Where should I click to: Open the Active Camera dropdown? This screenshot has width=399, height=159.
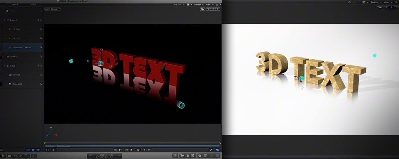[x=53, y=9]
